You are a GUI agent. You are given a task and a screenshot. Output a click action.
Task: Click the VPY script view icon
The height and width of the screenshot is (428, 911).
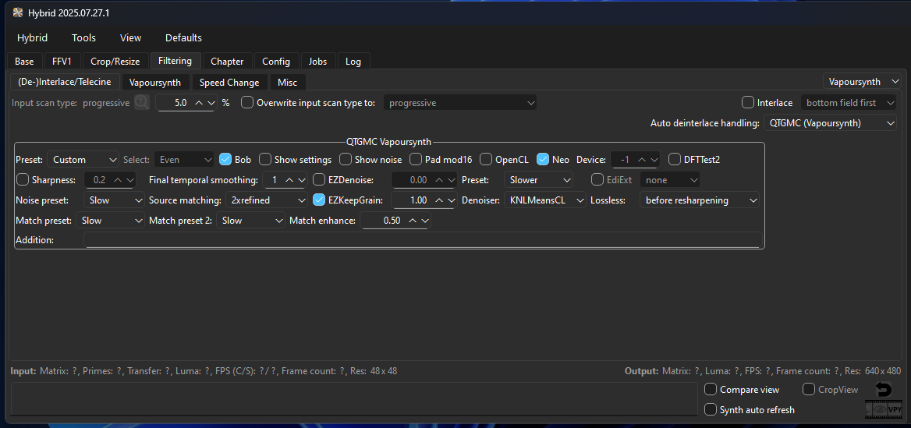(x=894, y=409)
